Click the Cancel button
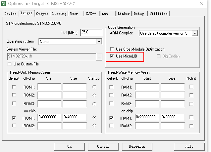The image size is (211, 152). (x=103, y=146)
